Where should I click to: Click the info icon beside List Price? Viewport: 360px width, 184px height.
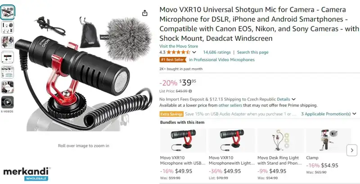point(190,91)
